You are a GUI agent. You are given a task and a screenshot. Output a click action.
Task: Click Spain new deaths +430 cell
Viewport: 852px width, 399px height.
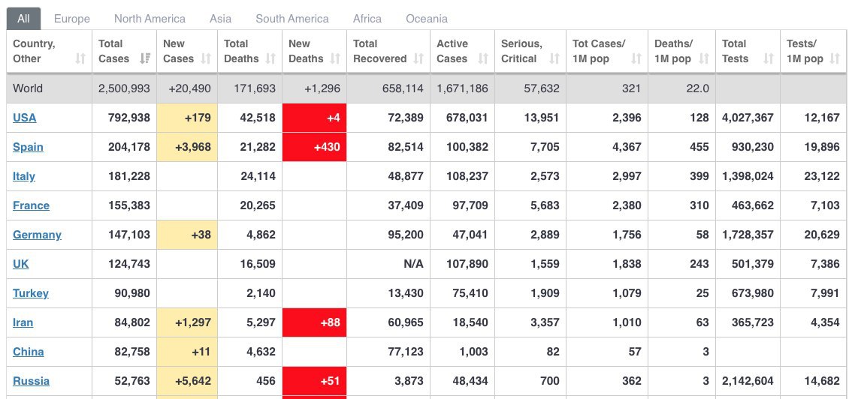[314, 147]
